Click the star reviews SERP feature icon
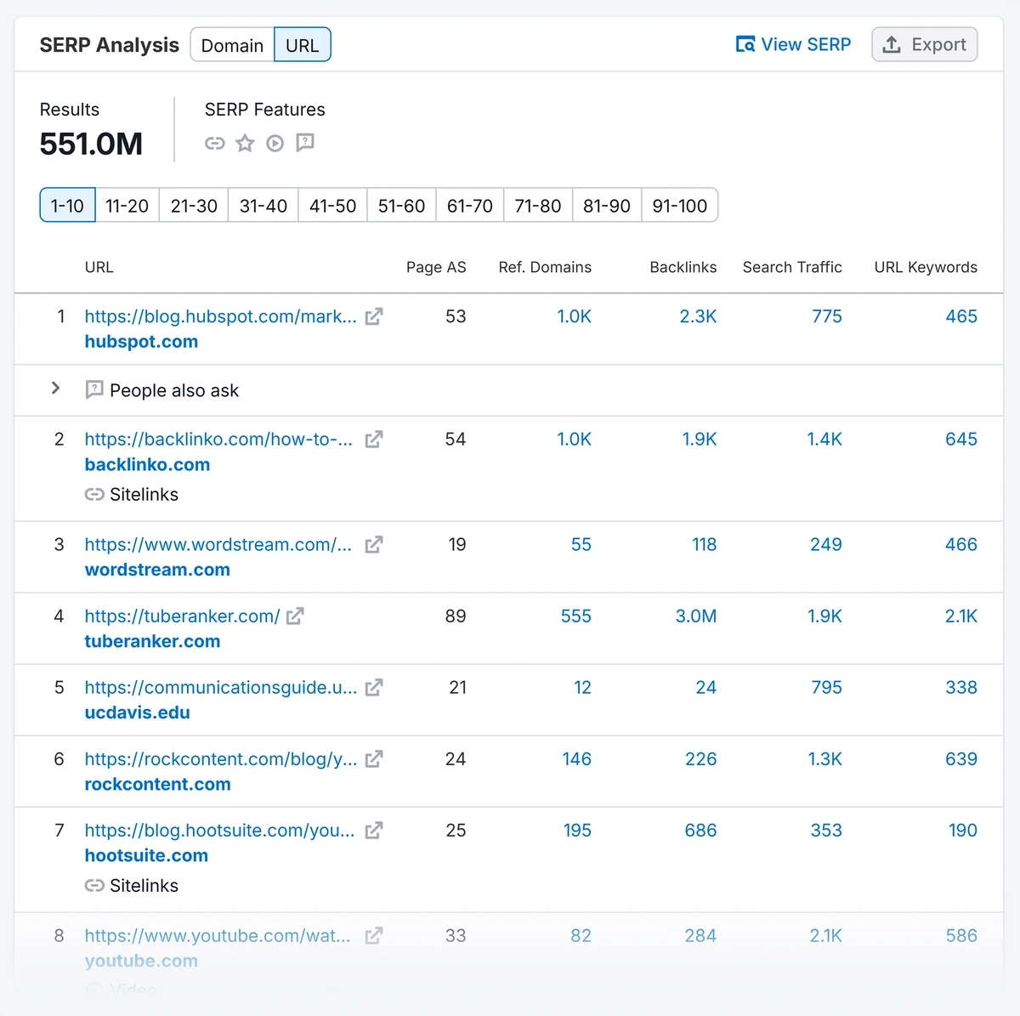Screen dimensions: 1020x1016 (x=245, y=143)
